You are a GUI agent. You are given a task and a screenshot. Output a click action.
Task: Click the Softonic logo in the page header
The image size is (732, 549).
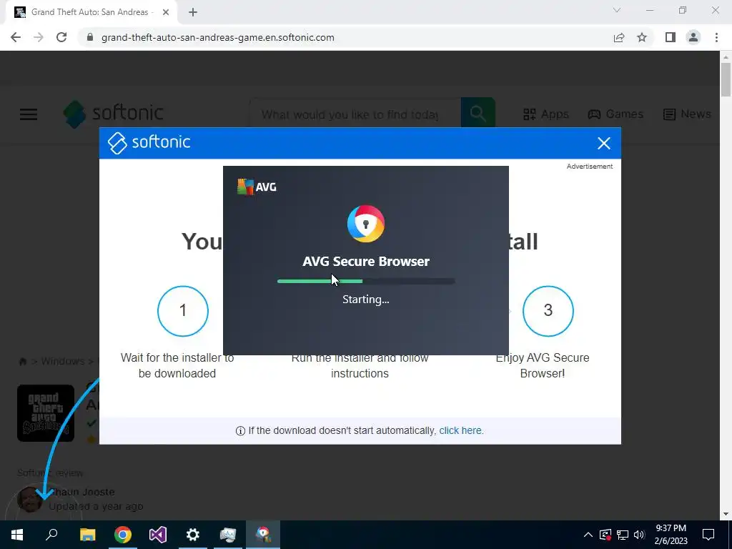(x=114, y=114)
